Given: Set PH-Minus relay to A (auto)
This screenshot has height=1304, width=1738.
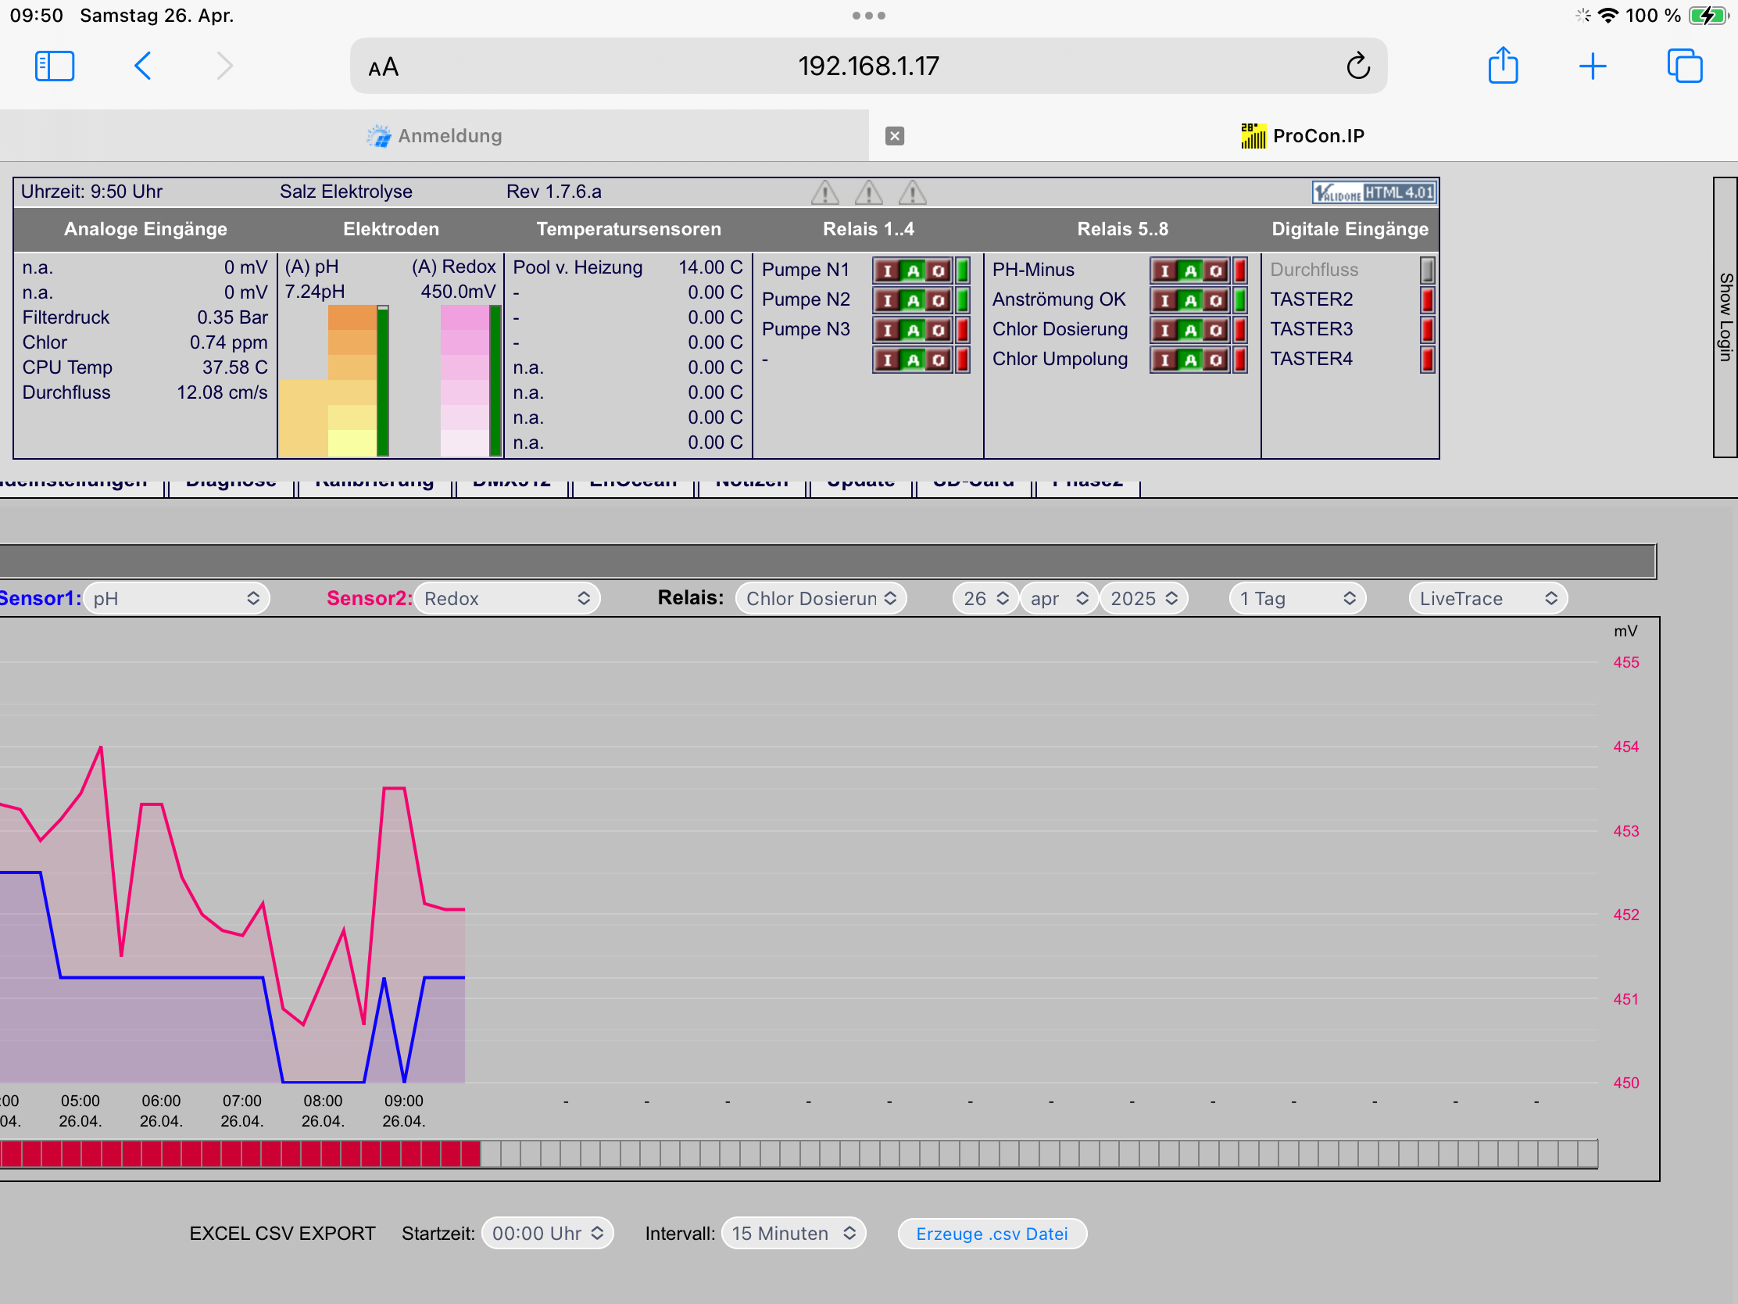Looking at the screenshot, I should (1190, 270).
